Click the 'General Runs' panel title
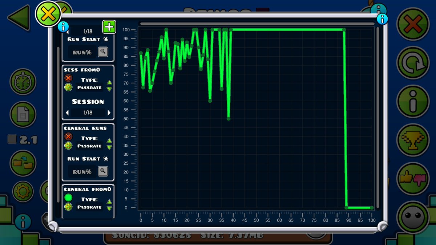This screenshot has height=245, width=436. click(x=85, y=128)
